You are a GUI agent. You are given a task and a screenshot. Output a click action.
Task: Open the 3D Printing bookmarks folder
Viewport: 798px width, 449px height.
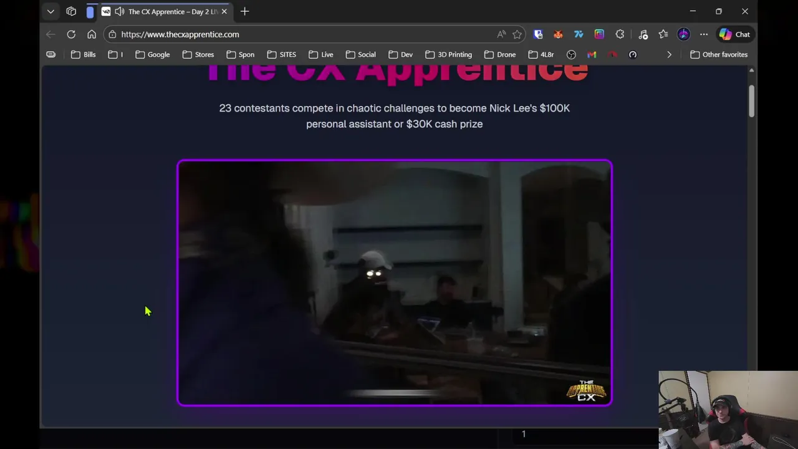pyautogui.click(x=448, y=54)
